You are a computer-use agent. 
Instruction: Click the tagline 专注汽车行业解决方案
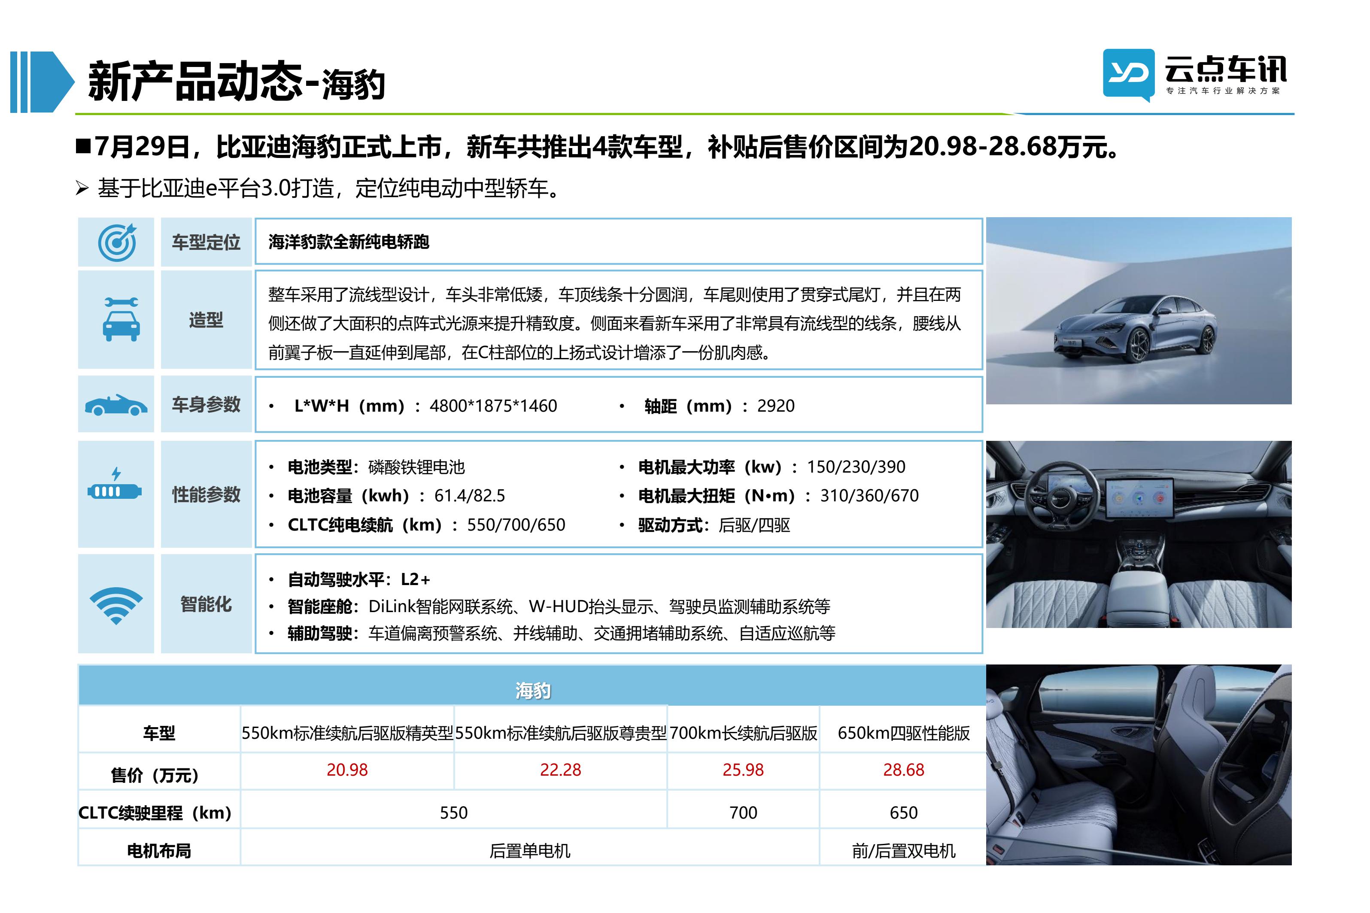pos(1223,91)
